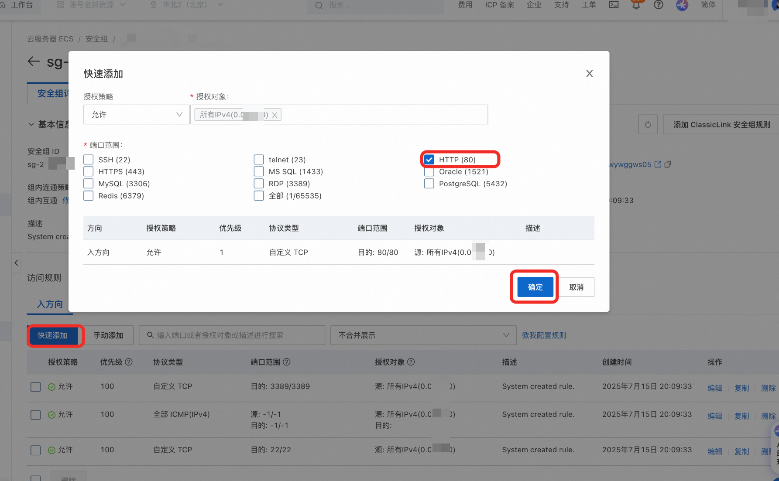Show 优先级 help tooltip icon

129,362
